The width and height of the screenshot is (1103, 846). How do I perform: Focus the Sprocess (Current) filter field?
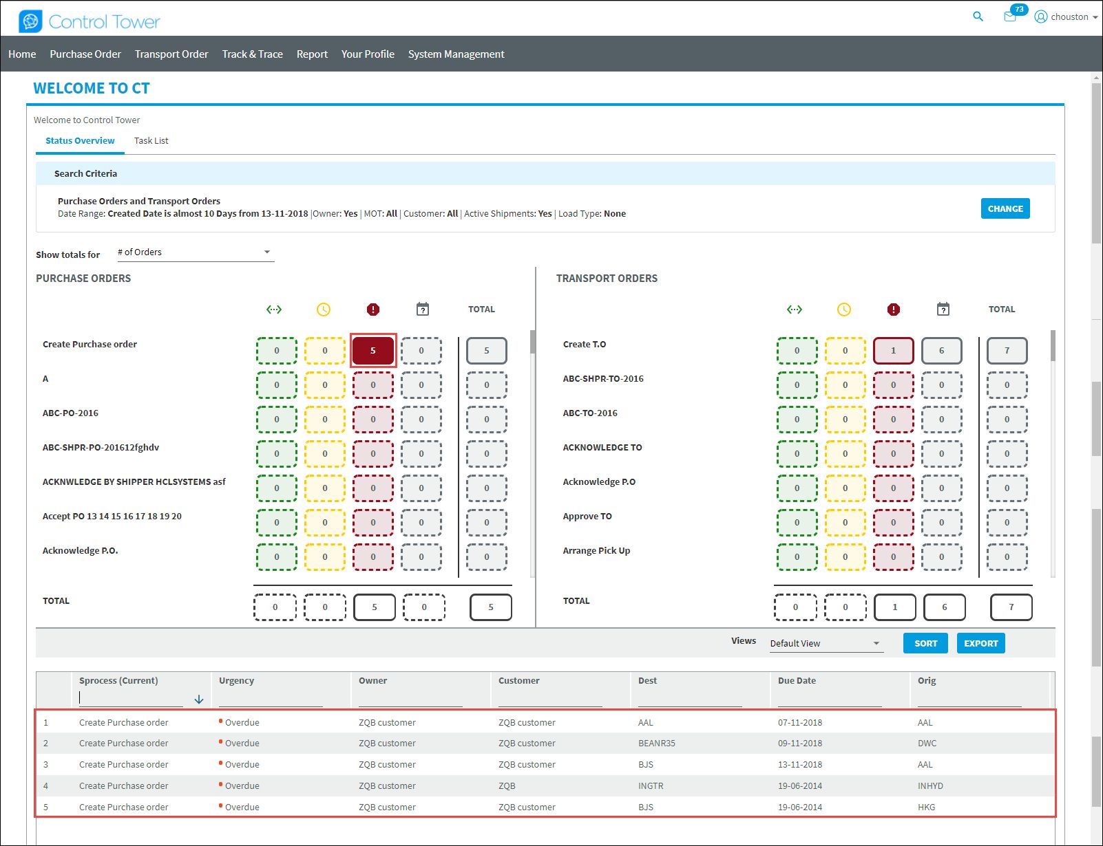(131, 698)
